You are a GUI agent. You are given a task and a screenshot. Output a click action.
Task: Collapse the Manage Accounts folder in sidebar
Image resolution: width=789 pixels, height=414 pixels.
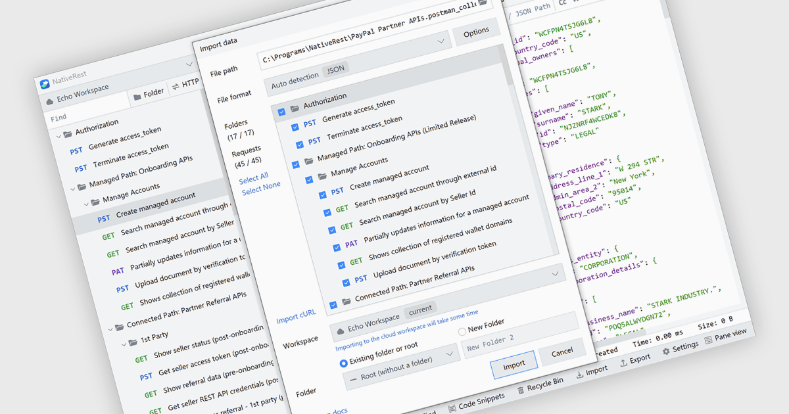click(86, 204)
